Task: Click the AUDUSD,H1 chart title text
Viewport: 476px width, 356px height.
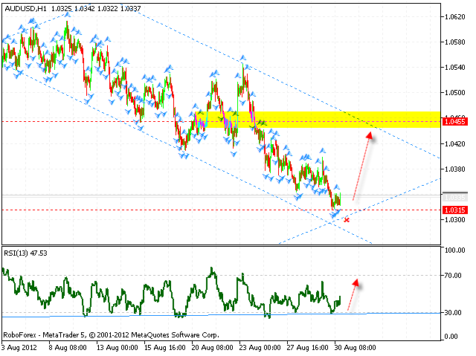Action: 21,7
